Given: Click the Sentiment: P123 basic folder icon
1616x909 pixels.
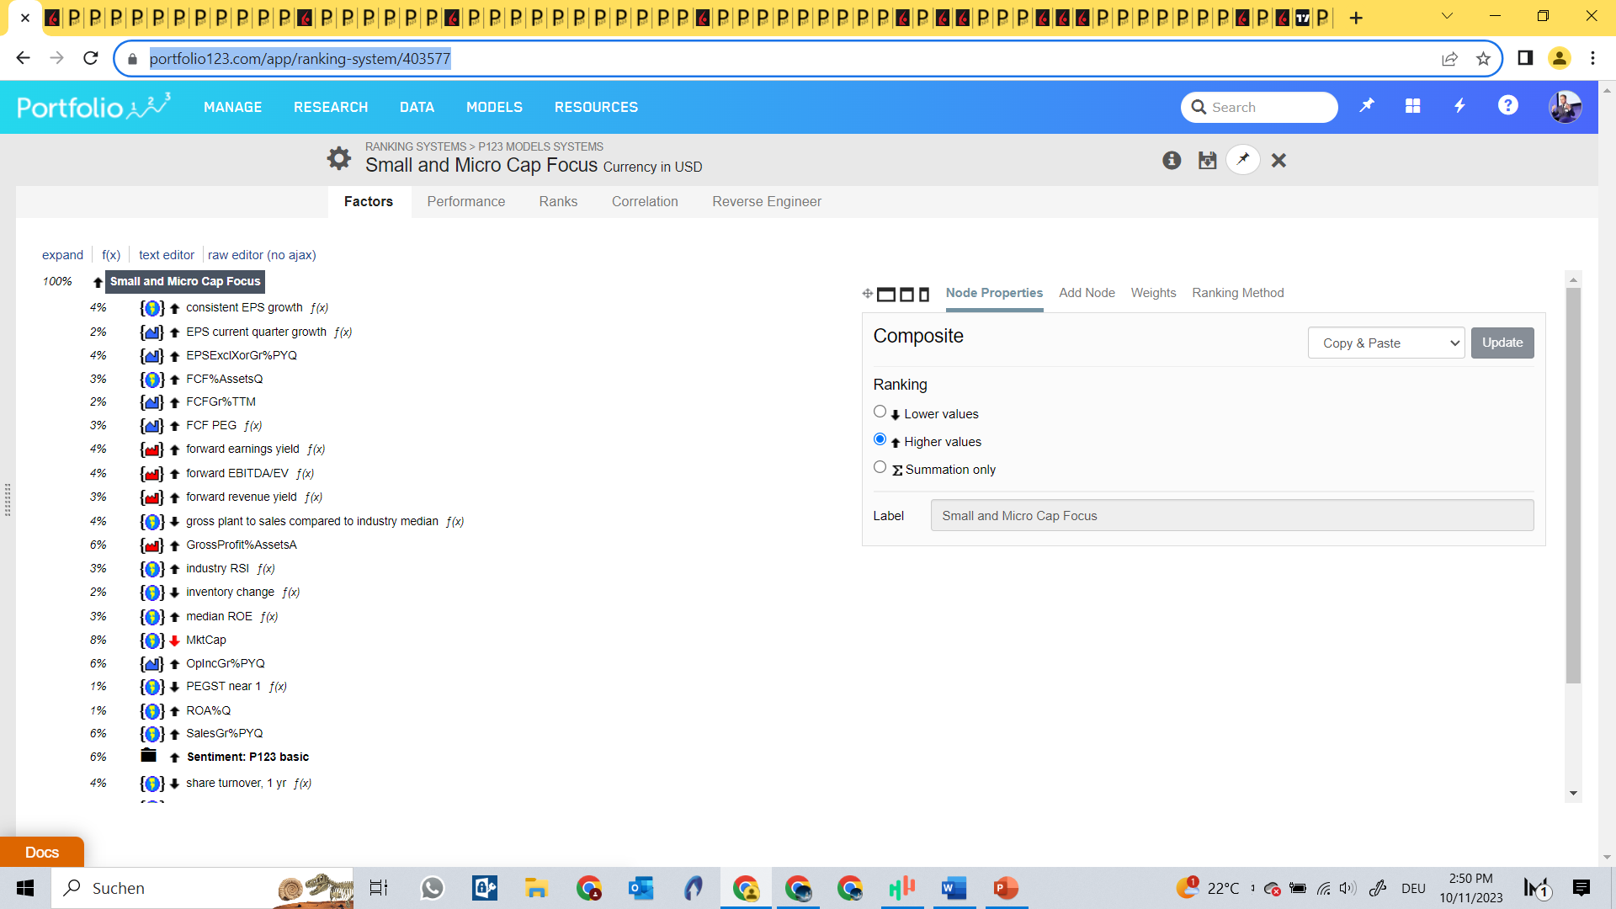Looking at the screenshot, I should (149, 756).
